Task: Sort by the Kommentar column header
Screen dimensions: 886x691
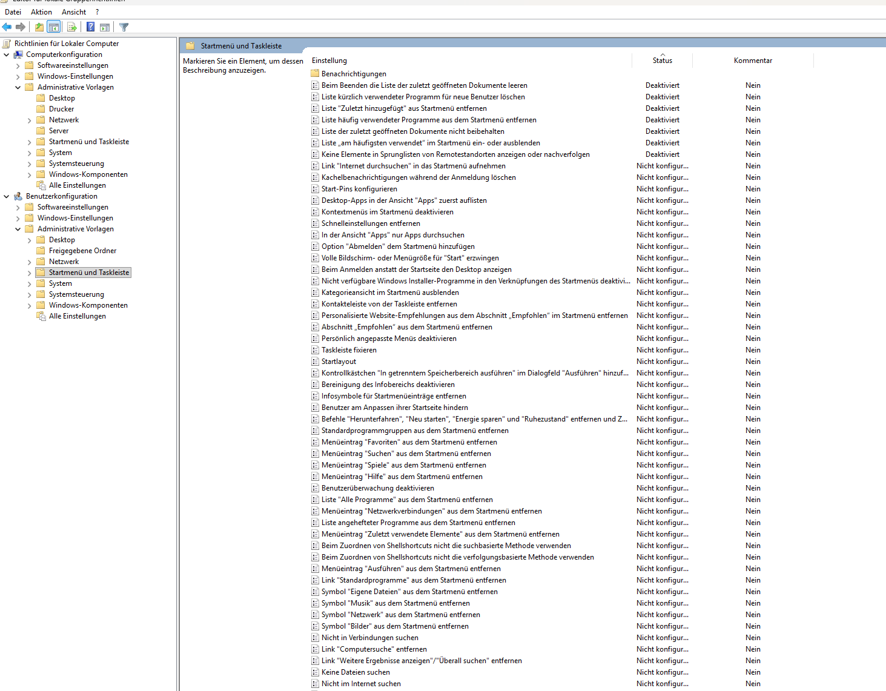Action: [753, 61]
